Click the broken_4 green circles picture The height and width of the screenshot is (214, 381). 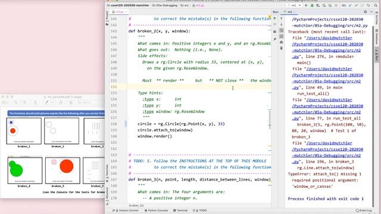(25, 171)
